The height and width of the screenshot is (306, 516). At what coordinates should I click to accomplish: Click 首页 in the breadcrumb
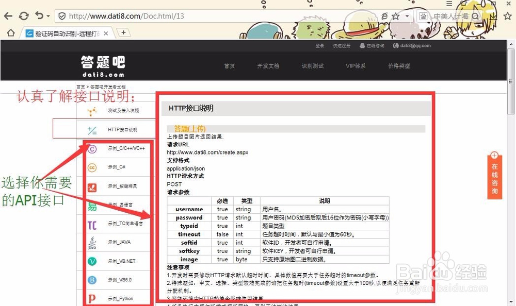80,87
